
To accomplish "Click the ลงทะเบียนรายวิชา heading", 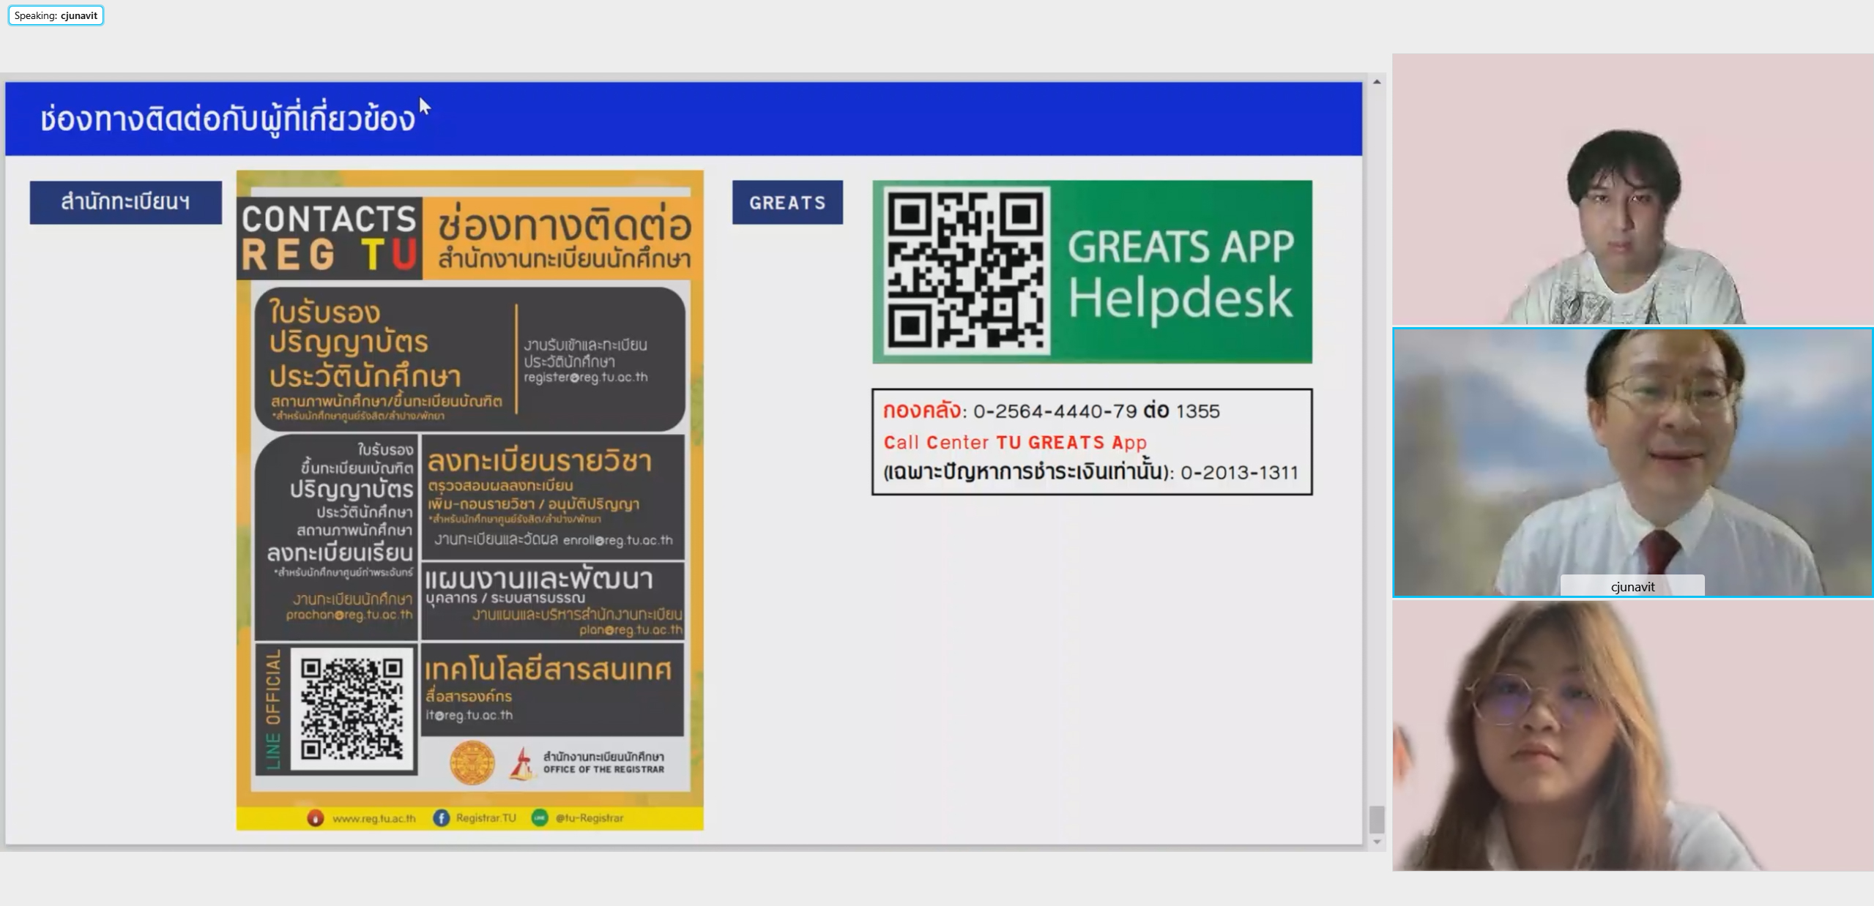I will click(x=539, y=462).
